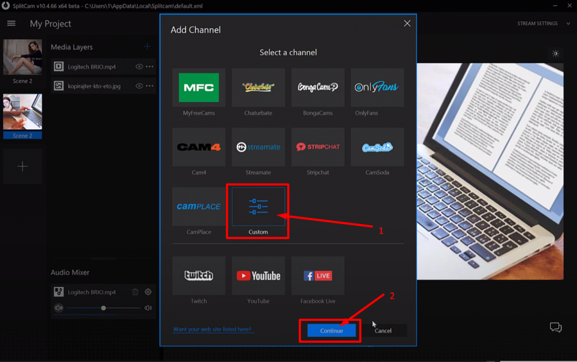Select the BongaCams channel tile
577x362 pixels.
[318, 87]
